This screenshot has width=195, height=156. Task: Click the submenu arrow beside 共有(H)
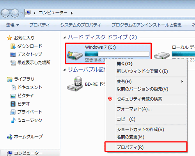tap(182, 82)
